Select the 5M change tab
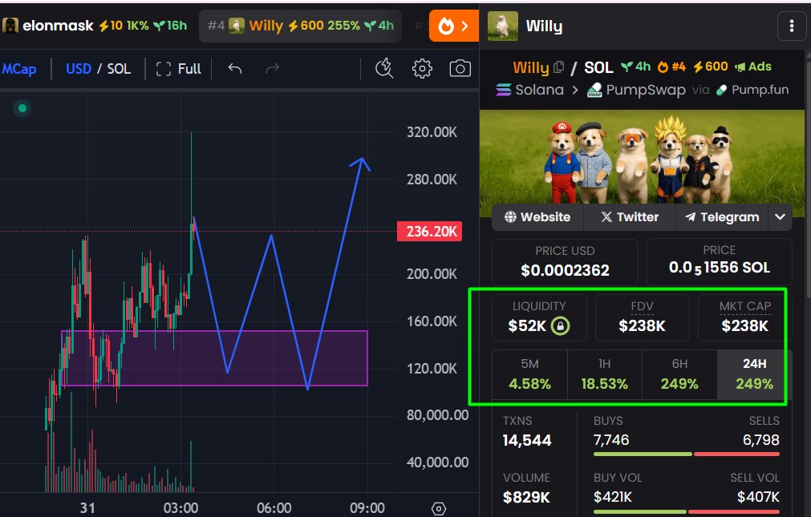Image resolution: width=811 pixels, height=517 pixels. pos(529,374)
